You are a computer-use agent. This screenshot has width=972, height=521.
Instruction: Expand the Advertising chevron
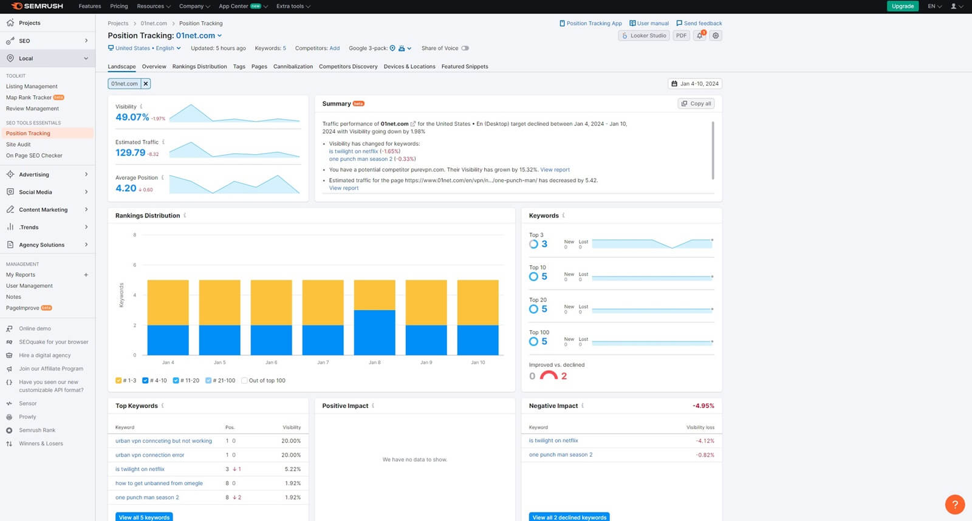pyautogui.click(x=86, y=174)
